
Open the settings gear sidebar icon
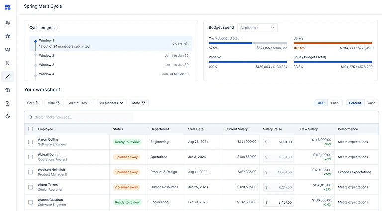[8, 117]
